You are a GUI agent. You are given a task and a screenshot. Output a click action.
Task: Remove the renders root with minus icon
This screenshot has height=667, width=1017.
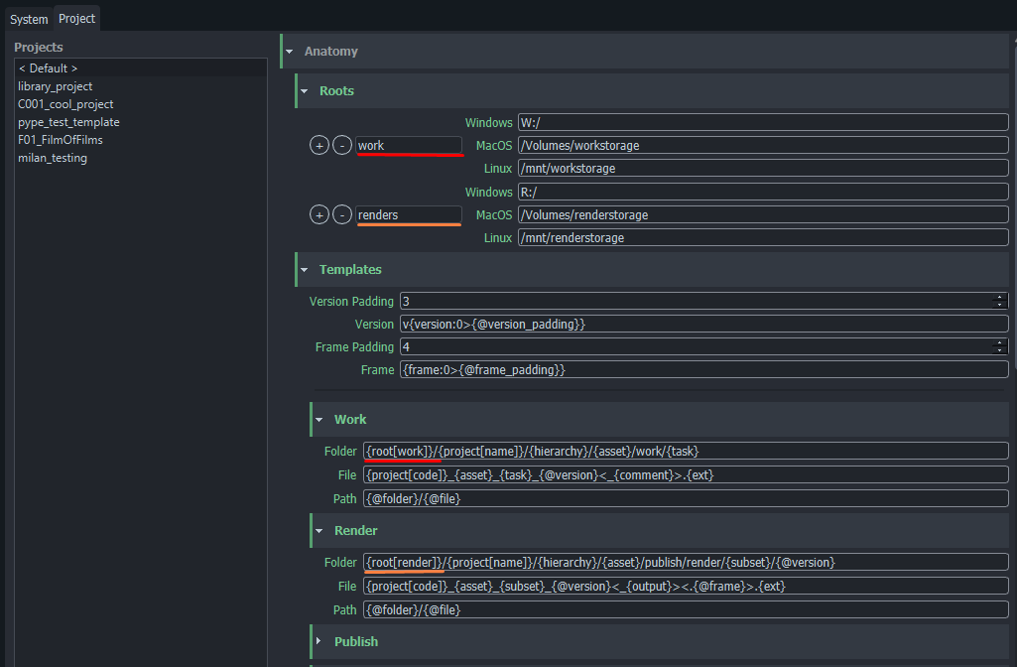click(x=342, y=215)
